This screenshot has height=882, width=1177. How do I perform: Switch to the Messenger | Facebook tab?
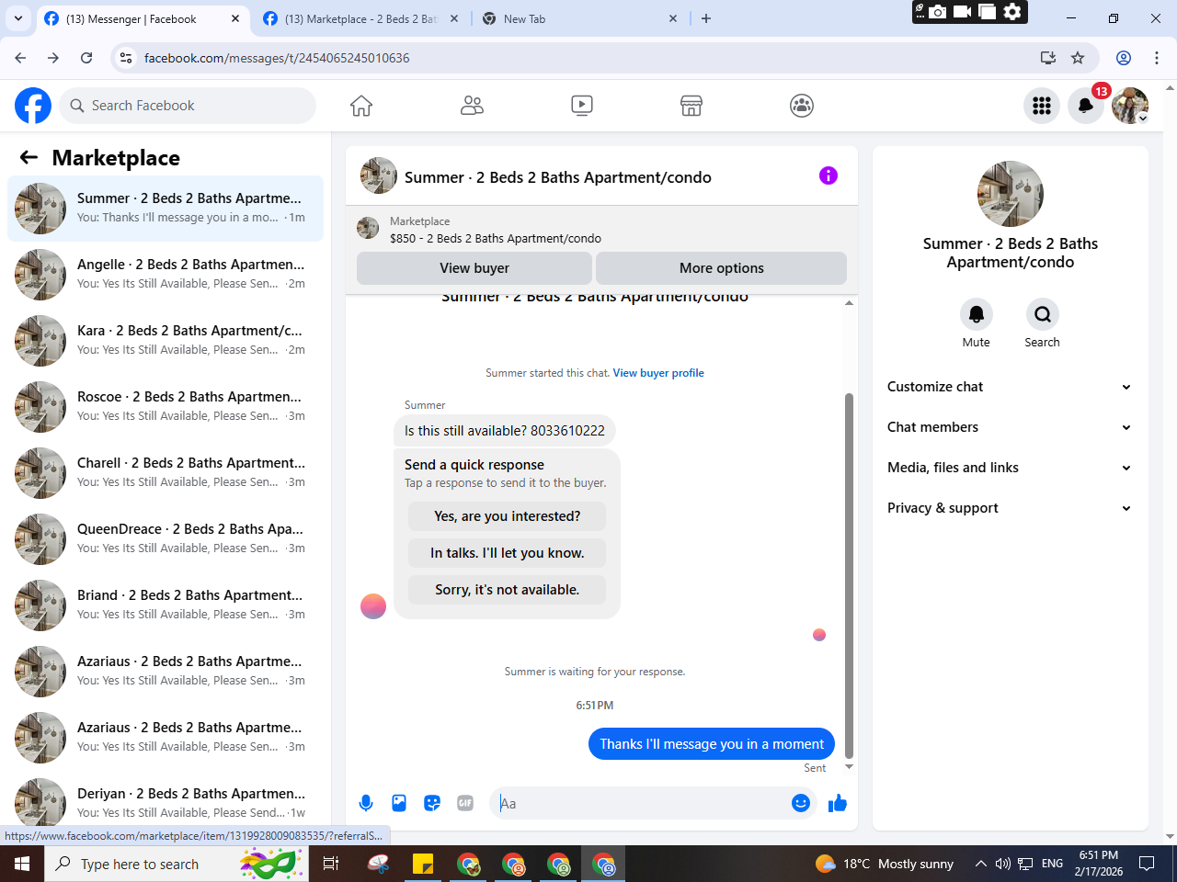pyautogui.click(x=143, y=18)
